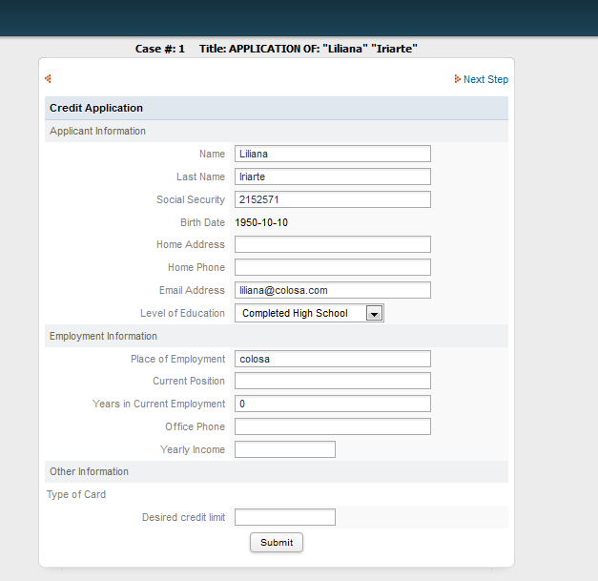Click the previous step arrow icon
The height and width of the screenshot is (581, 598).
[x=48, y=79]
